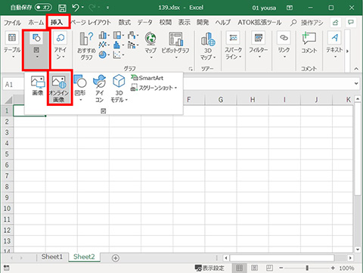Open the ページ レイアウト tab
The image size is (363, 273).
coord(91,23)
